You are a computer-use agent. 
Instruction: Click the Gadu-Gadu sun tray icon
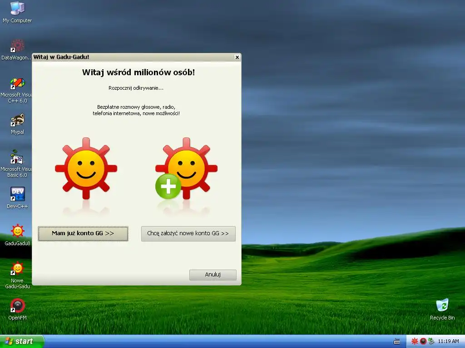click(x=414, y=342)
